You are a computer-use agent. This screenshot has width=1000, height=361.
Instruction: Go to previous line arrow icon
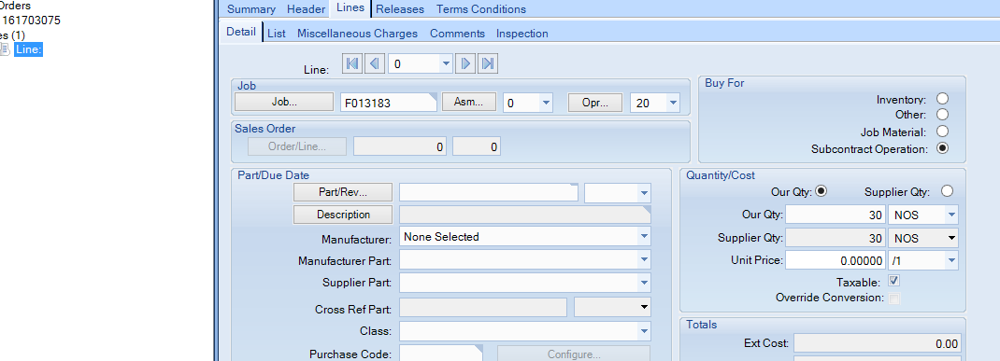click(x=375, y=63)
